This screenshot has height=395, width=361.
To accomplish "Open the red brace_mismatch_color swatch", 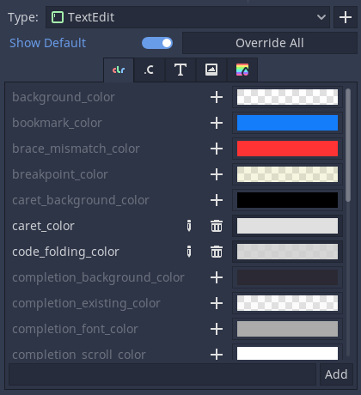I will tap(287, 149).
